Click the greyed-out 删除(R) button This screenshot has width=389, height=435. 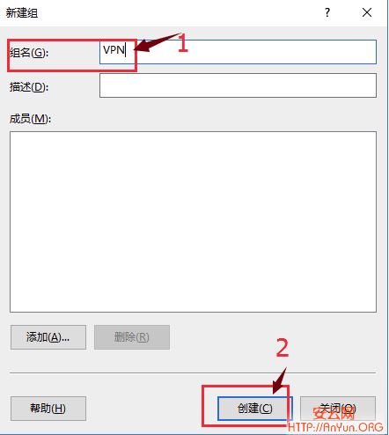click(x=132, y=337)
